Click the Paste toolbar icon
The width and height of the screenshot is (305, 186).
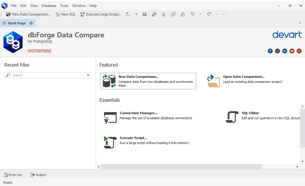click(x=182, y=14)
